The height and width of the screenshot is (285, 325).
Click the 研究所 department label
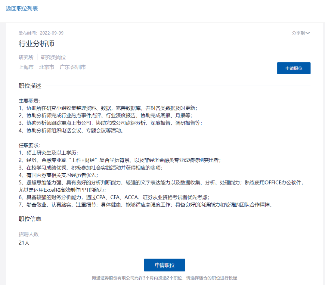[x=26, y=57]
